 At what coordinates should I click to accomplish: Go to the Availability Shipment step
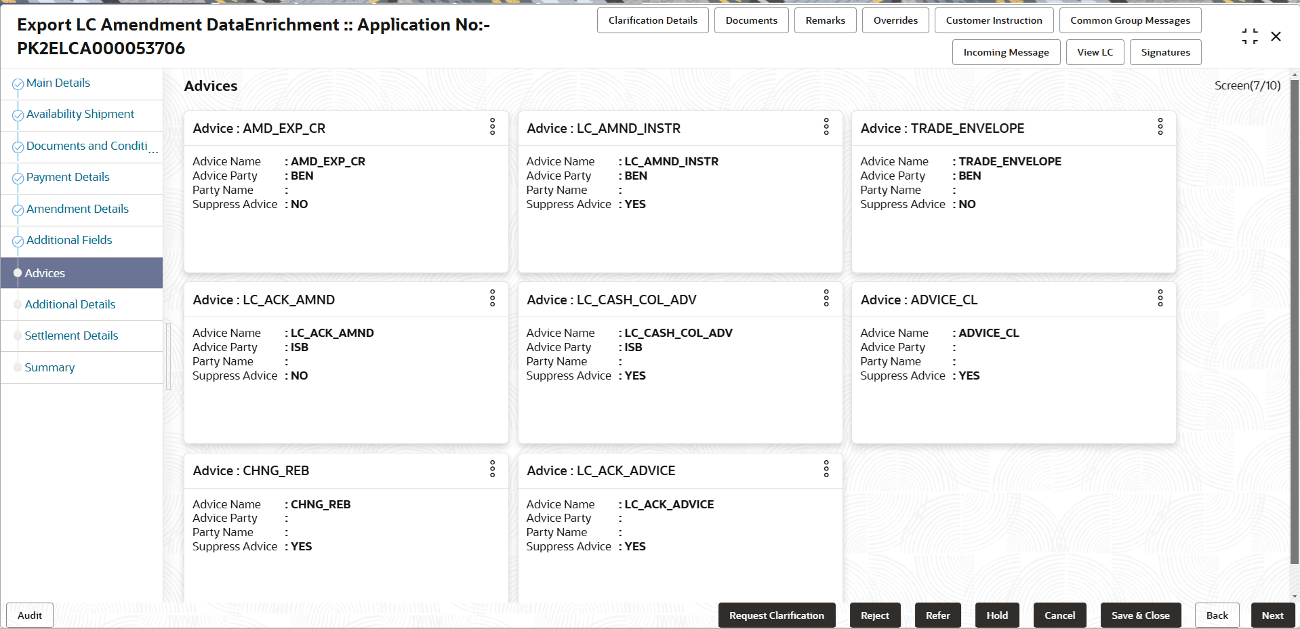(x=80, y=114)
